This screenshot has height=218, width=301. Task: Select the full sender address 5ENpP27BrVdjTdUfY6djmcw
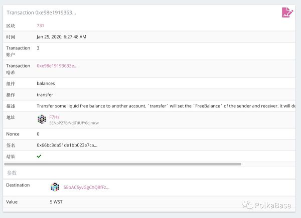pyautogui.click(x=74, y=123)
